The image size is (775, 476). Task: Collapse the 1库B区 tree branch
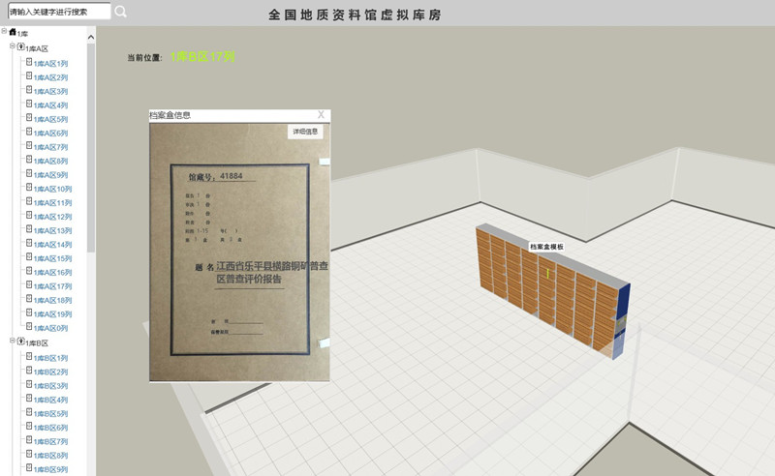tap(13, 342)
